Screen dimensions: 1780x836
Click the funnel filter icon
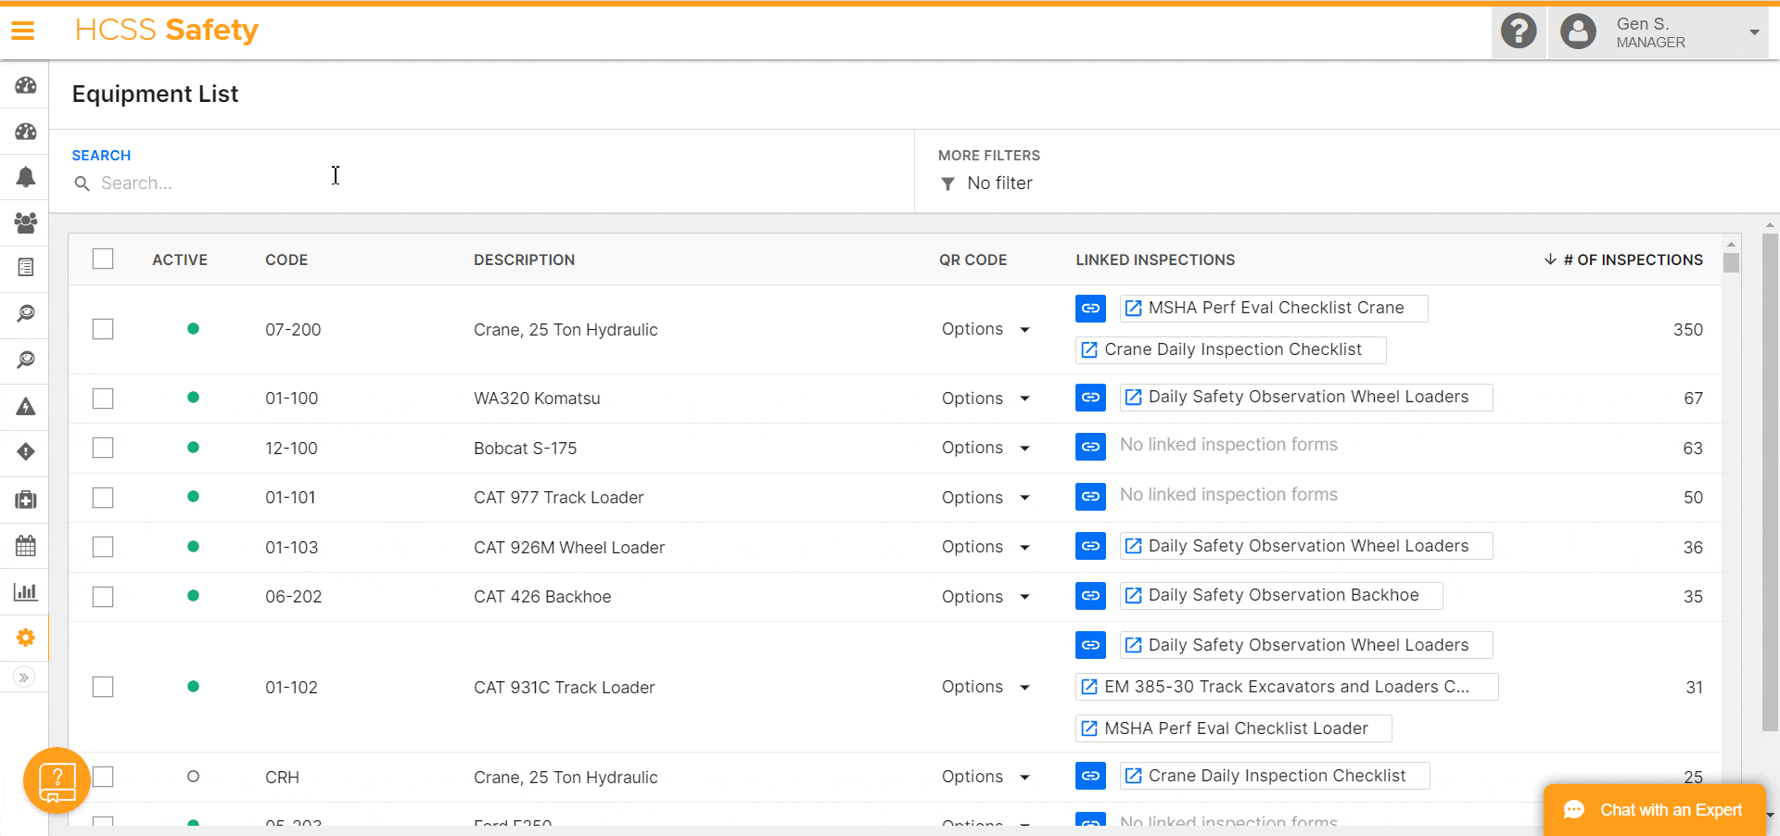947,184
